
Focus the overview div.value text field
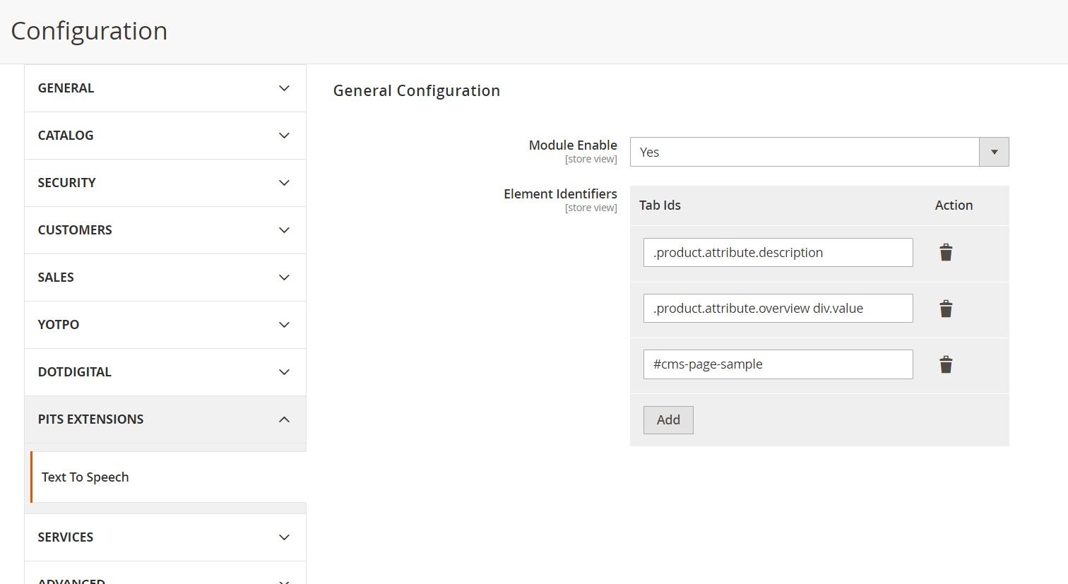coord(778,309)
